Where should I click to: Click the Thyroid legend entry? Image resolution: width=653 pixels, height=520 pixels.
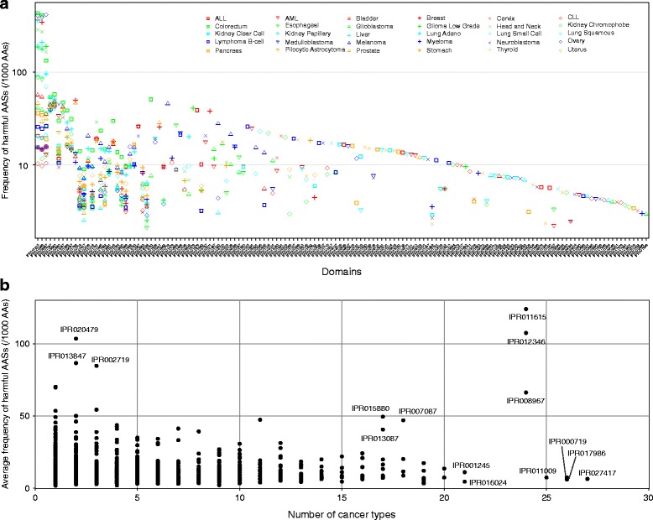(x=503, y=49)
